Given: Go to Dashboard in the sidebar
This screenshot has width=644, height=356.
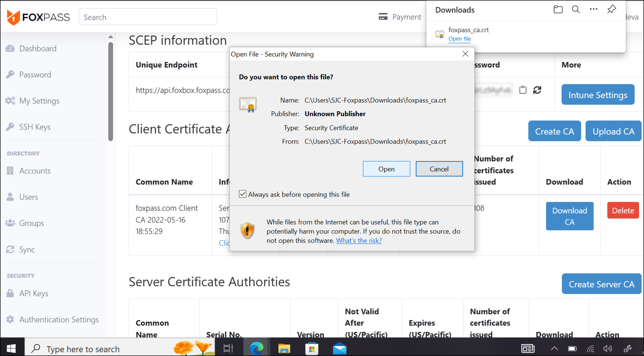Looking at the screenshot, I should [38, 49].
